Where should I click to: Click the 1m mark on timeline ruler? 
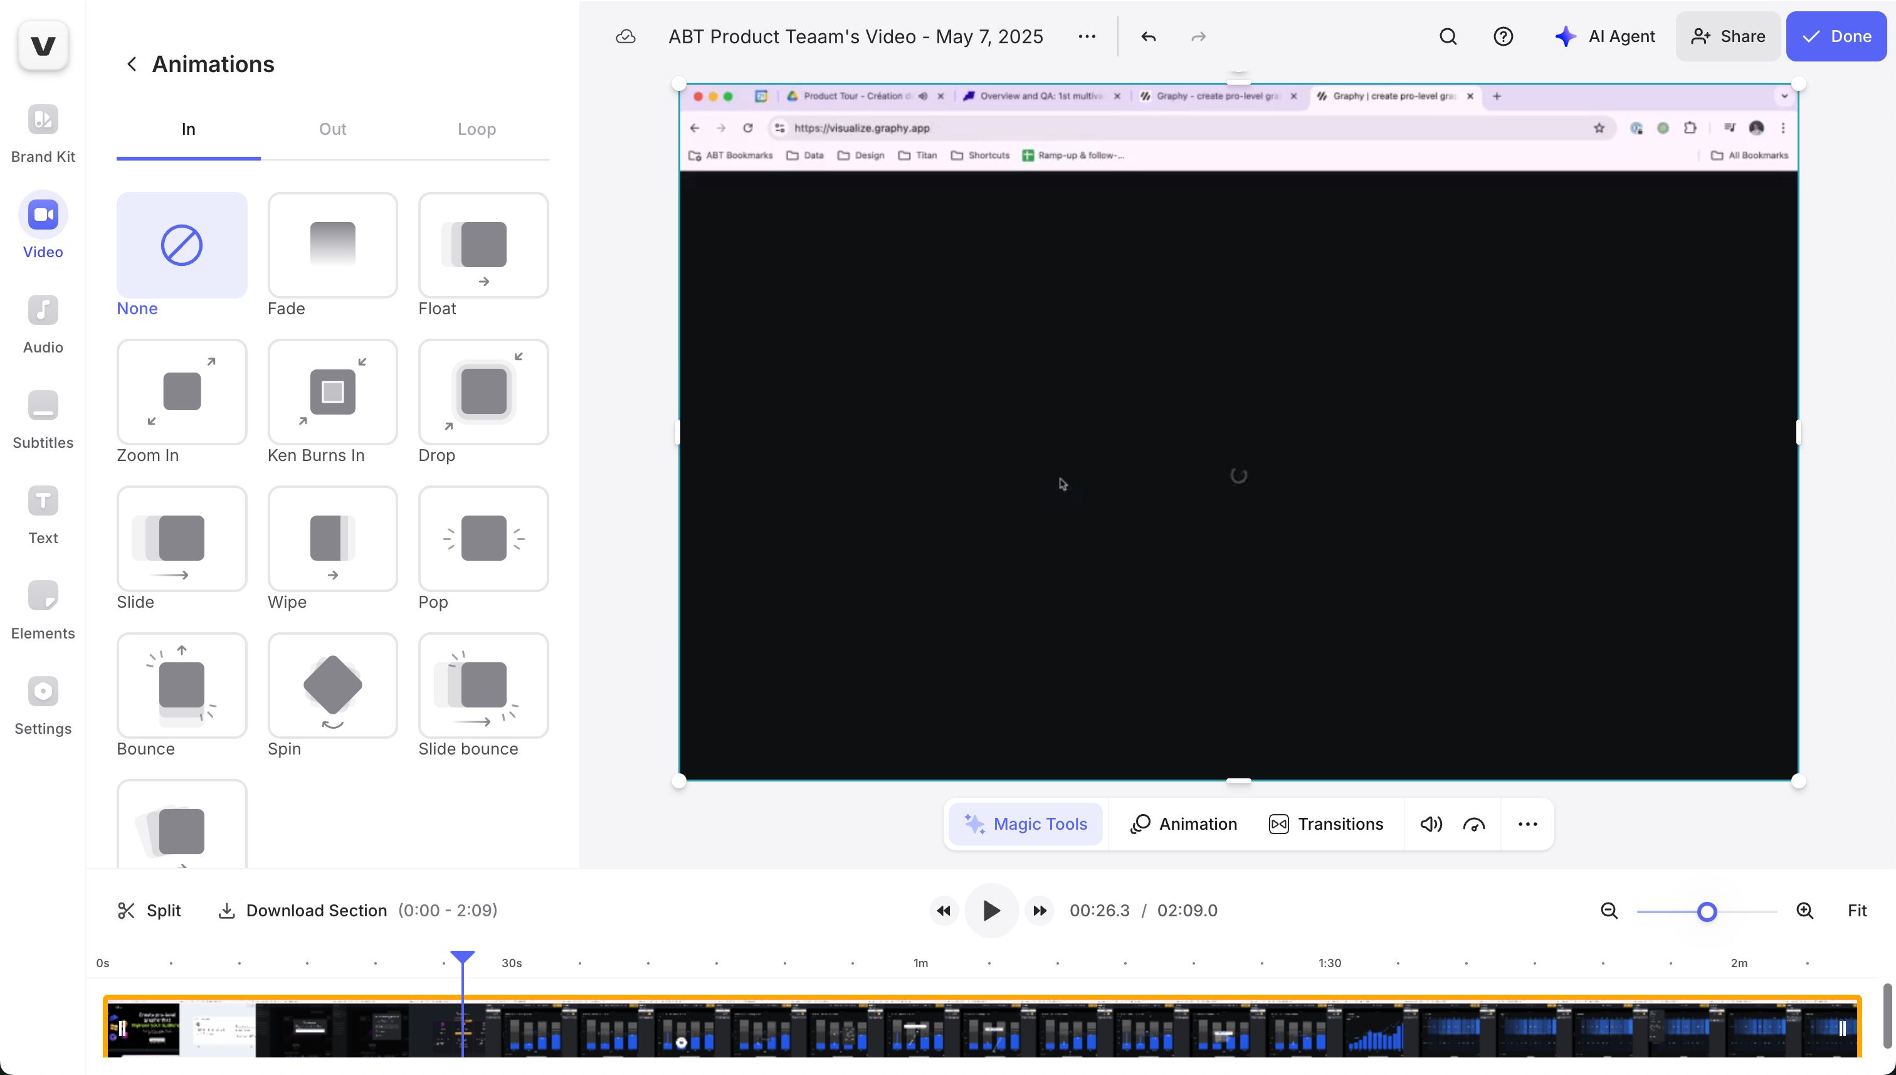(920, 963)
